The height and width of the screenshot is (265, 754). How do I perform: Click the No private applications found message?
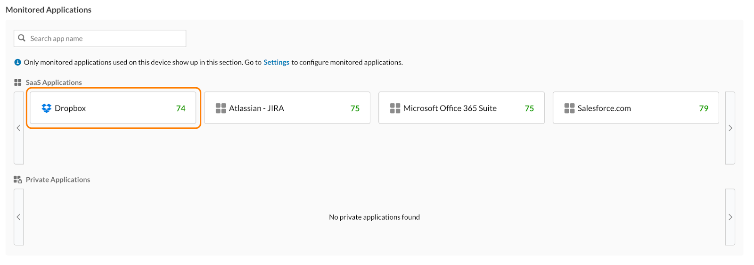pos(374,217)
